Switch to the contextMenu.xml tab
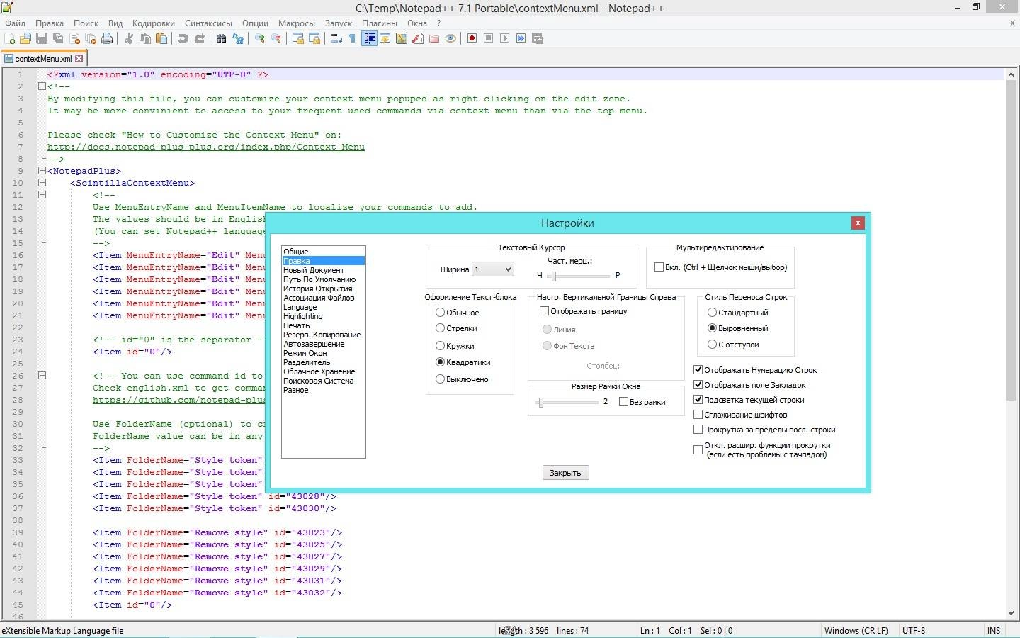Viewport: 1020px width, 638px height. (42, 59)
